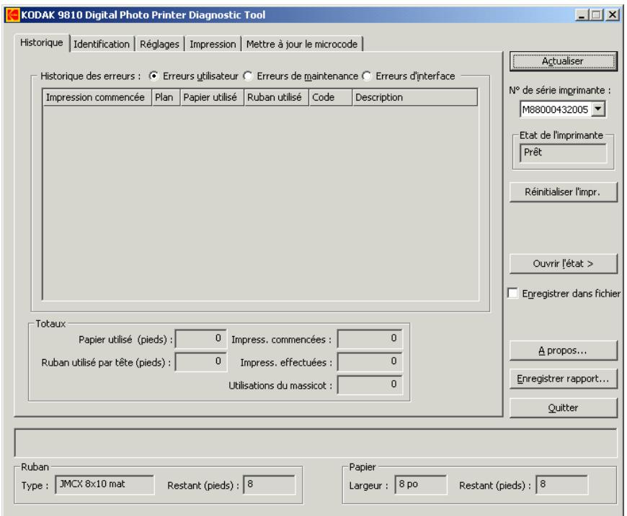
Task: Click the Impress. commencées value field
Action: [370, 339]
